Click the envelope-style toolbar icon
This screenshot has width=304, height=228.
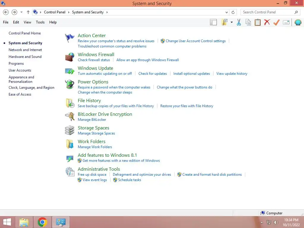[286, 22]
